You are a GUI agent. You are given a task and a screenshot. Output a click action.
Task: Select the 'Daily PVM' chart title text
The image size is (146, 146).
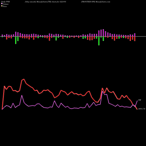pyautogui.click(x=6, y=2)
